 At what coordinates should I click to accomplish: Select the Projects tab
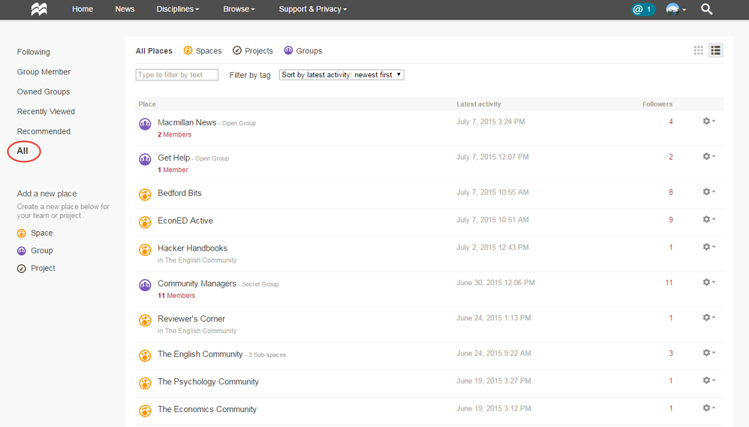[x=253, y=50]
